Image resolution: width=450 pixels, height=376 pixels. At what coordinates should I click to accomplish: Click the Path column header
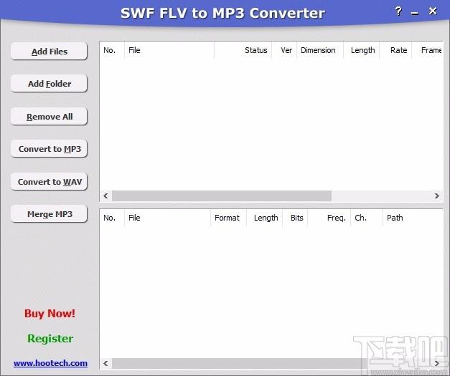point(413,218)
